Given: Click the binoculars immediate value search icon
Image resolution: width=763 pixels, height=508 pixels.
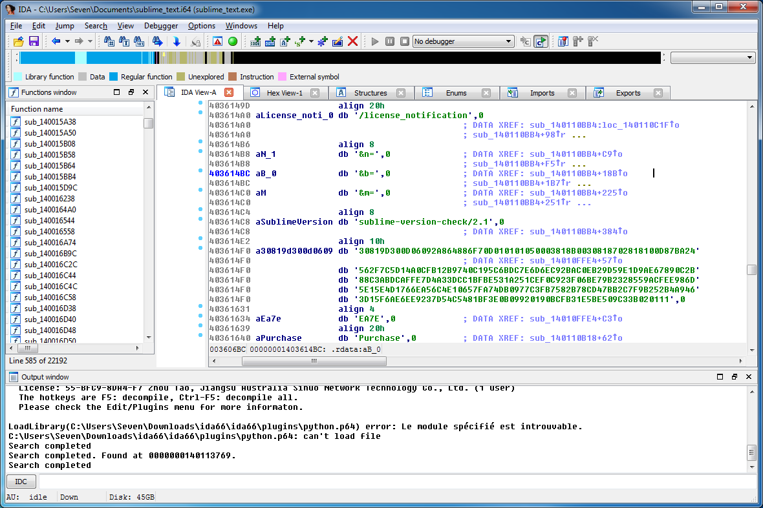Looking at the screenshot, I should [x=109, y=41].
